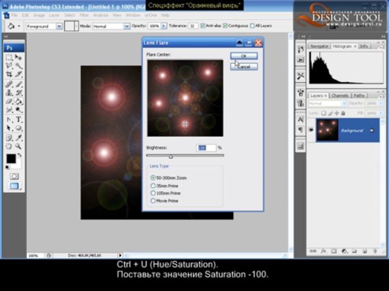Toggle Contiguous checkbox
This screenshot has width=389, height=291.
point(225,26)
